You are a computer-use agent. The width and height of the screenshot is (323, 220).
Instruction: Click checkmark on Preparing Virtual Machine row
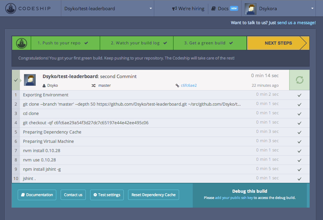click(x=299, y=142)
